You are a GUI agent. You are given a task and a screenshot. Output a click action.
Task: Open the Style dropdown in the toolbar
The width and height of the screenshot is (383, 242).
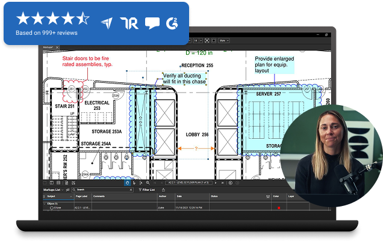coord(224,40)
